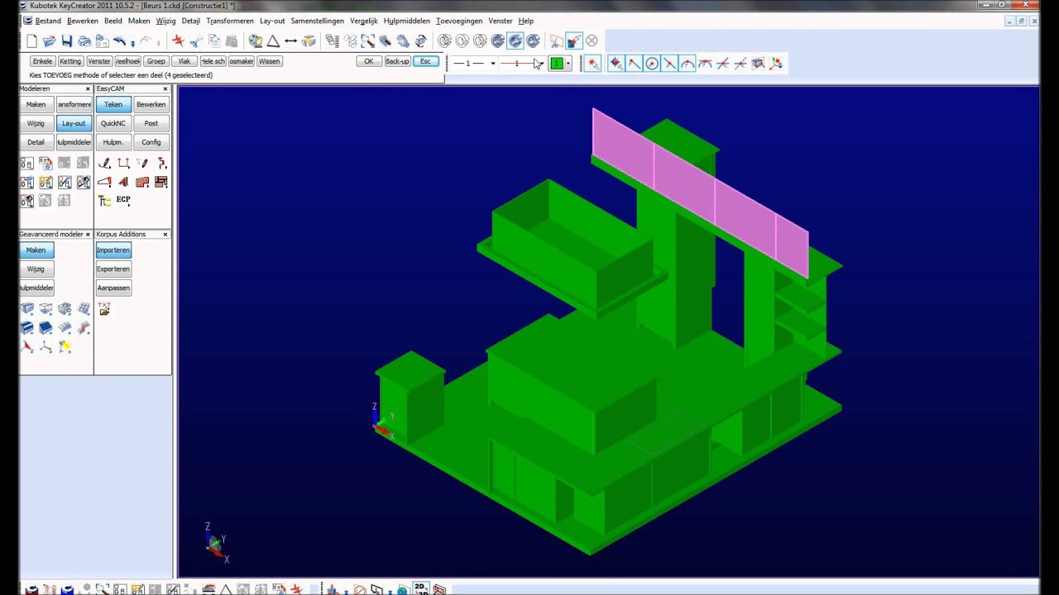Click the Lay-out button in Modeleren panel

[74, 124]
